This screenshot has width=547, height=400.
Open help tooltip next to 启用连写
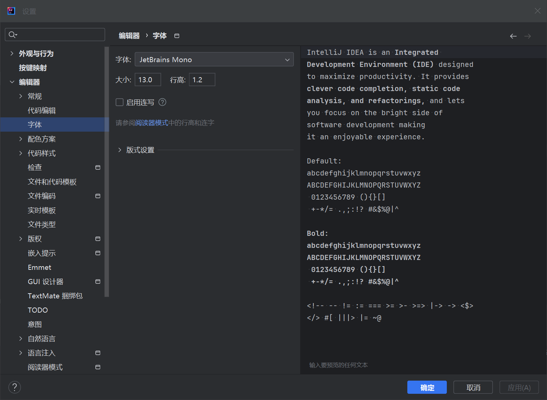(162, 102)
